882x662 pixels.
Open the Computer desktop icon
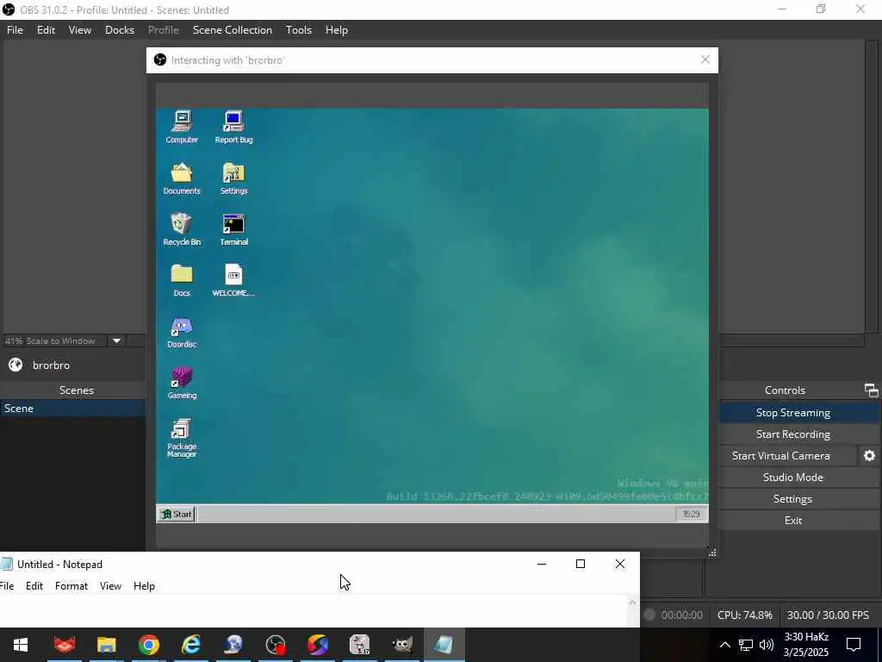[x=182, y=127]
